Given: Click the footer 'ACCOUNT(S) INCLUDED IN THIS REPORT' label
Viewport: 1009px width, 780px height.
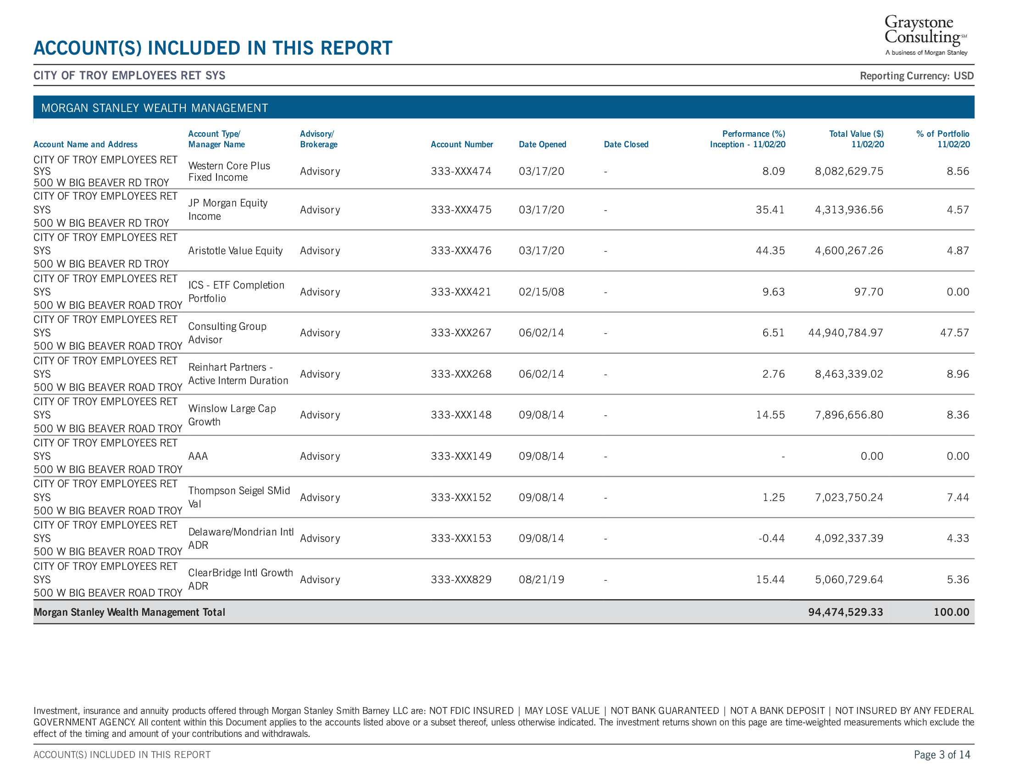Looking at the screenshot, I should (x=122, y=755).
